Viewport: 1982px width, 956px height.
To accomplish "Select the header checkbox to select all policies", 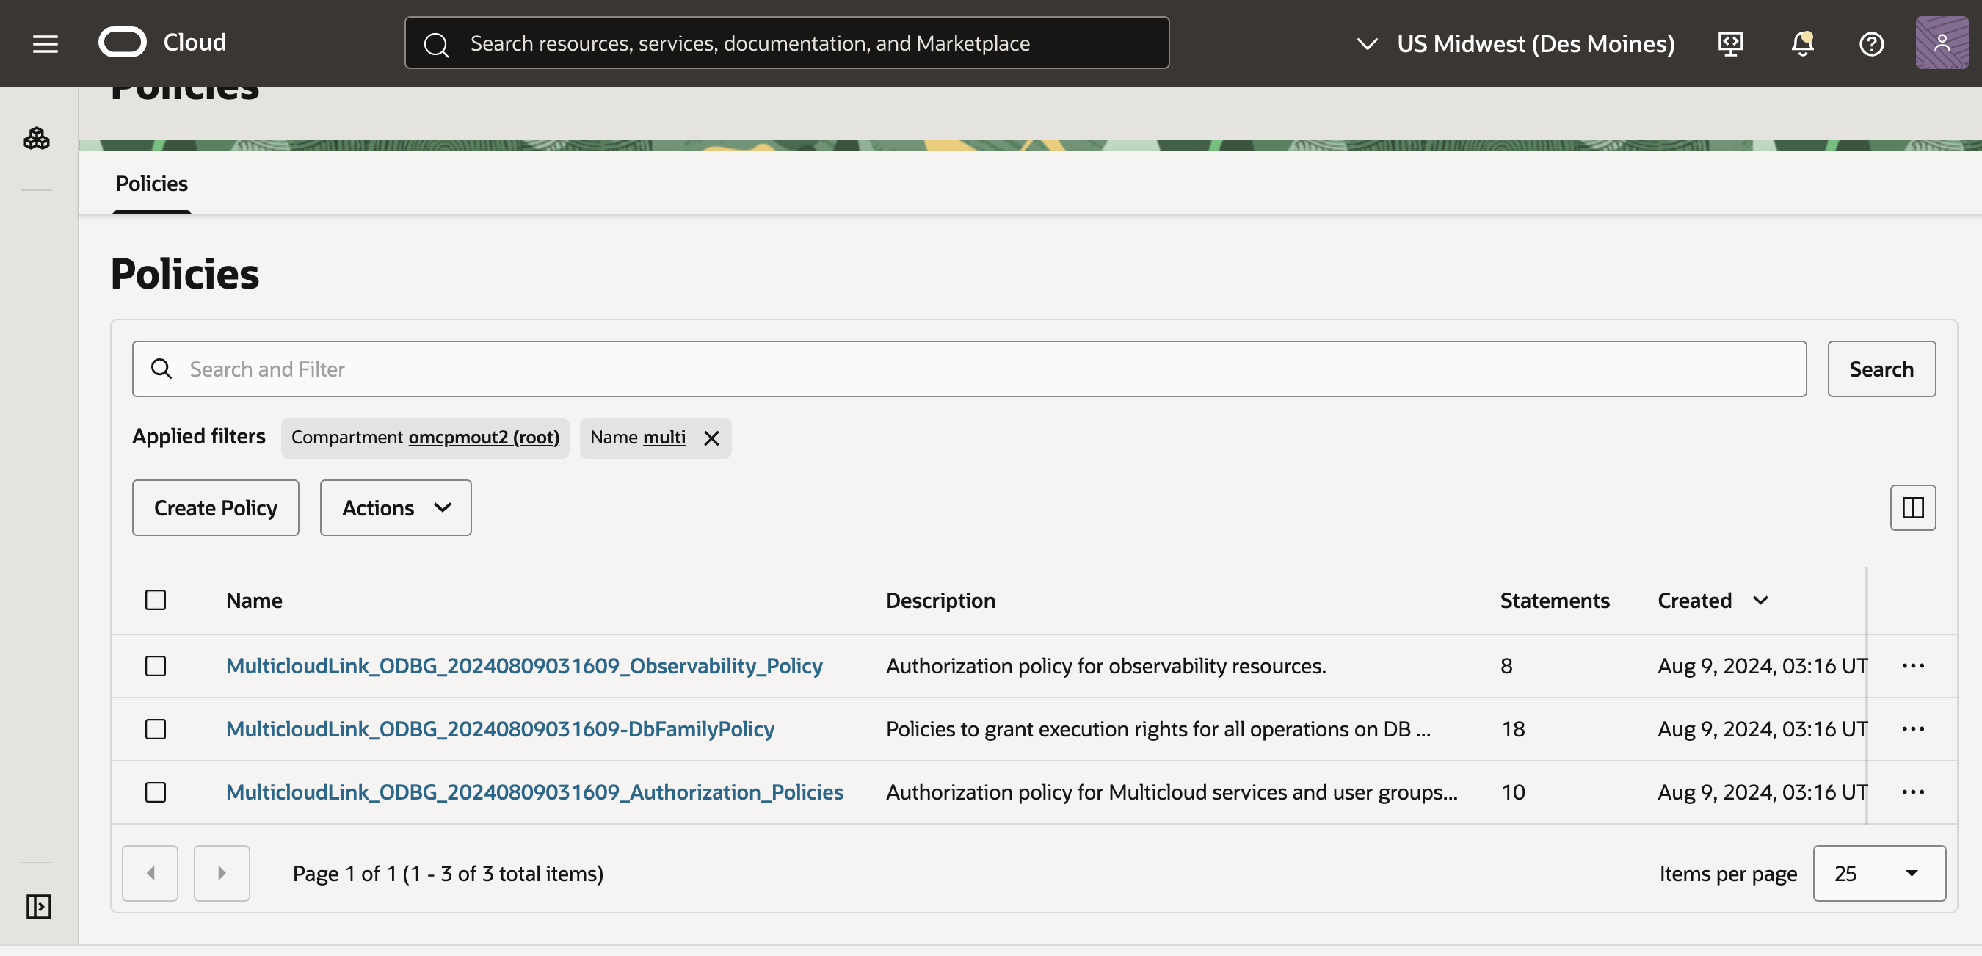I will (156, 600).
